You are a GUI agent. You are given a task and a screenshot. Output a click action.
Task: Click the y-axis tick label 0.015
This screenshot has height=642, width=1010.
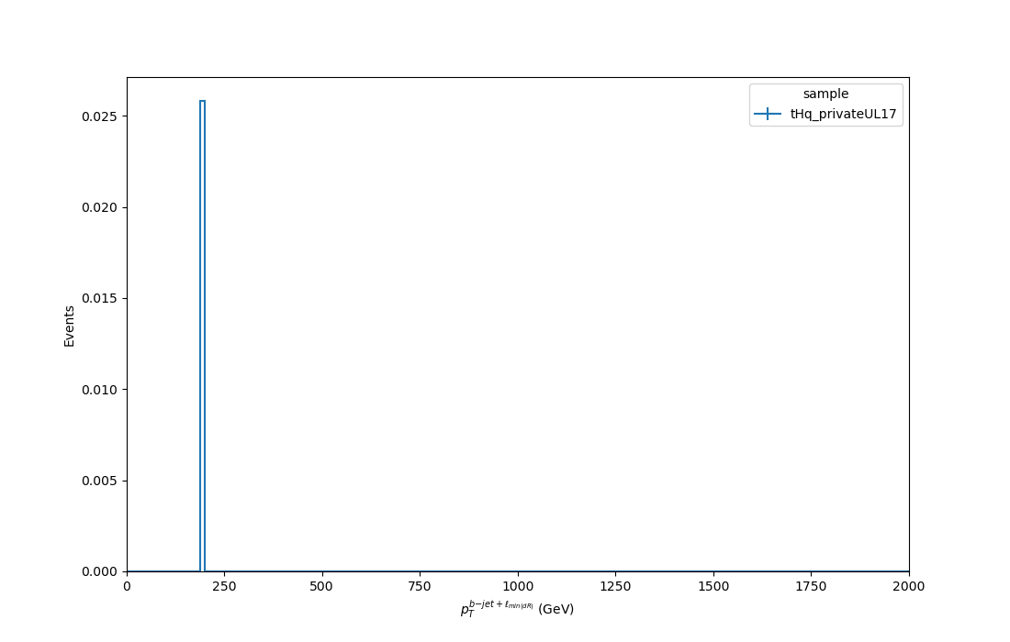point(100,298)
